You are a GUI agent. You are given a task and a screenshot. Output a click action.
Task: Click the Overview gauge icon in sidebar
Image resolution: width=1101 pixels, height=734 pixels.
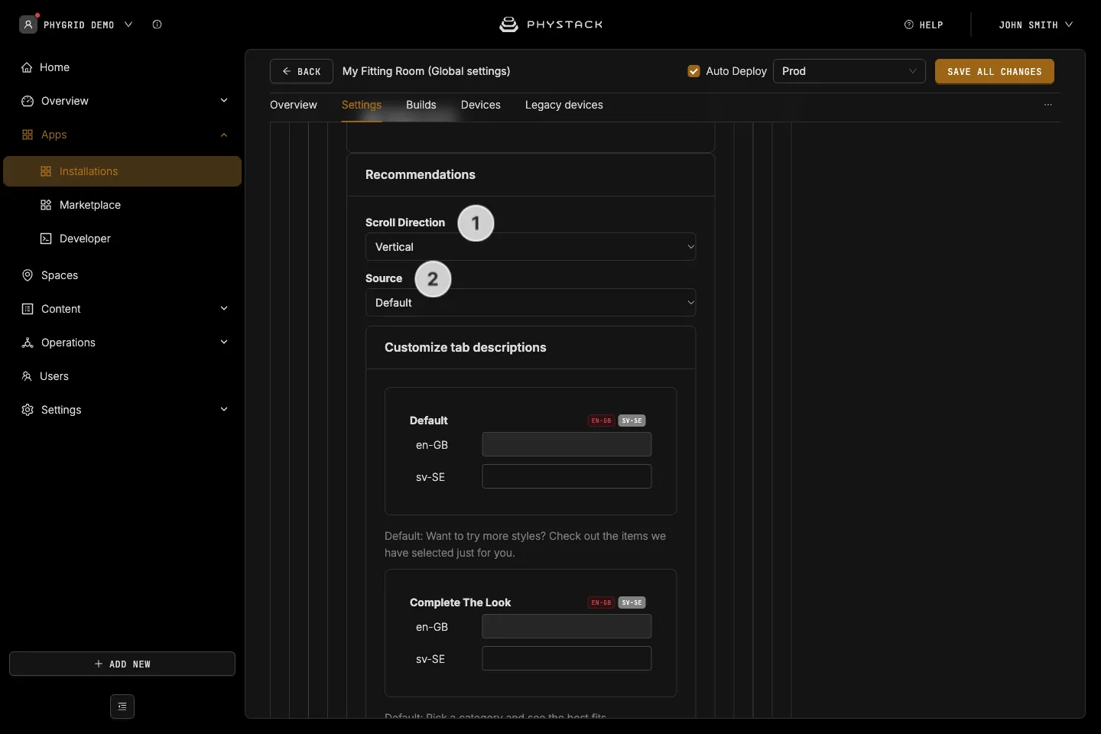[x=28, y=101]
